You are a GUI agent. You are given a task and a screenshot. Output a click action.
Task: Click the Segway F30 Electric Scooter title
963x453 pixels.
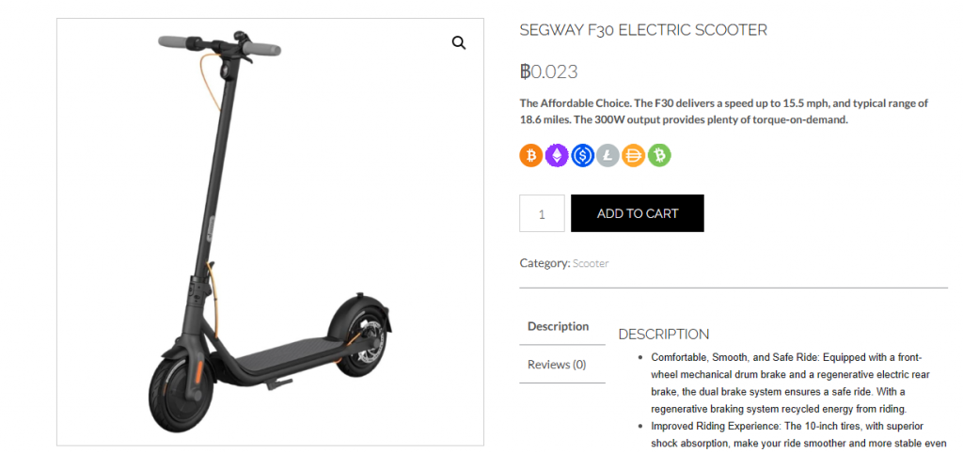click(x=643, y=30)
